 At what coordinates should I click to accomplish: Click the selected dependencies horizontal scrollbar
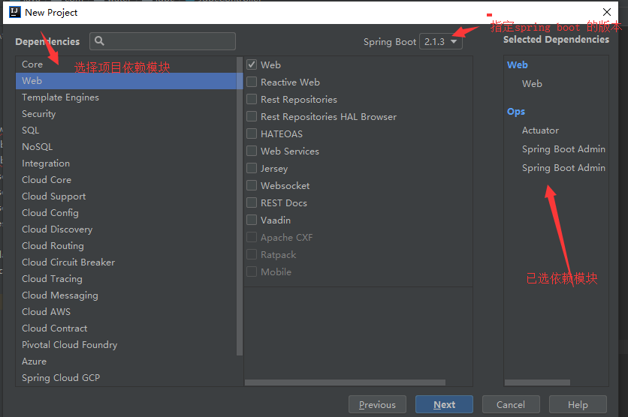(x=537, y=382)
